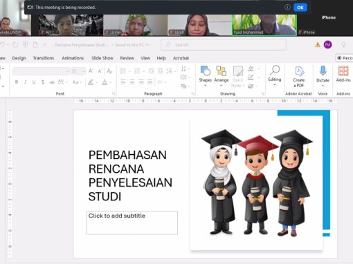Open Drawing format dialog launcher
Image resolution: width=353 pixels, height=264 pixels.
[263, 93]
